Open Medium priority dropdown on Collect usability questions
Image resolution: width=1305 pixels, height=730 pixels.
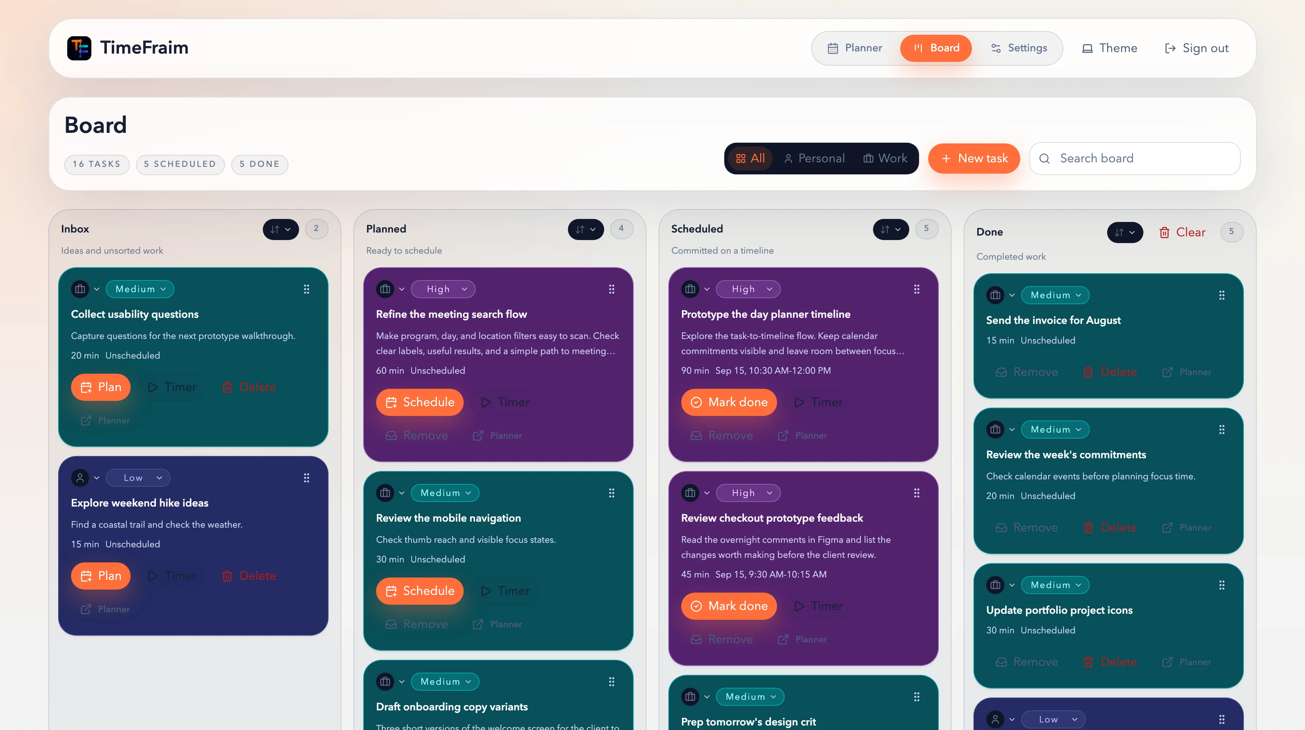tap(140, 289)
